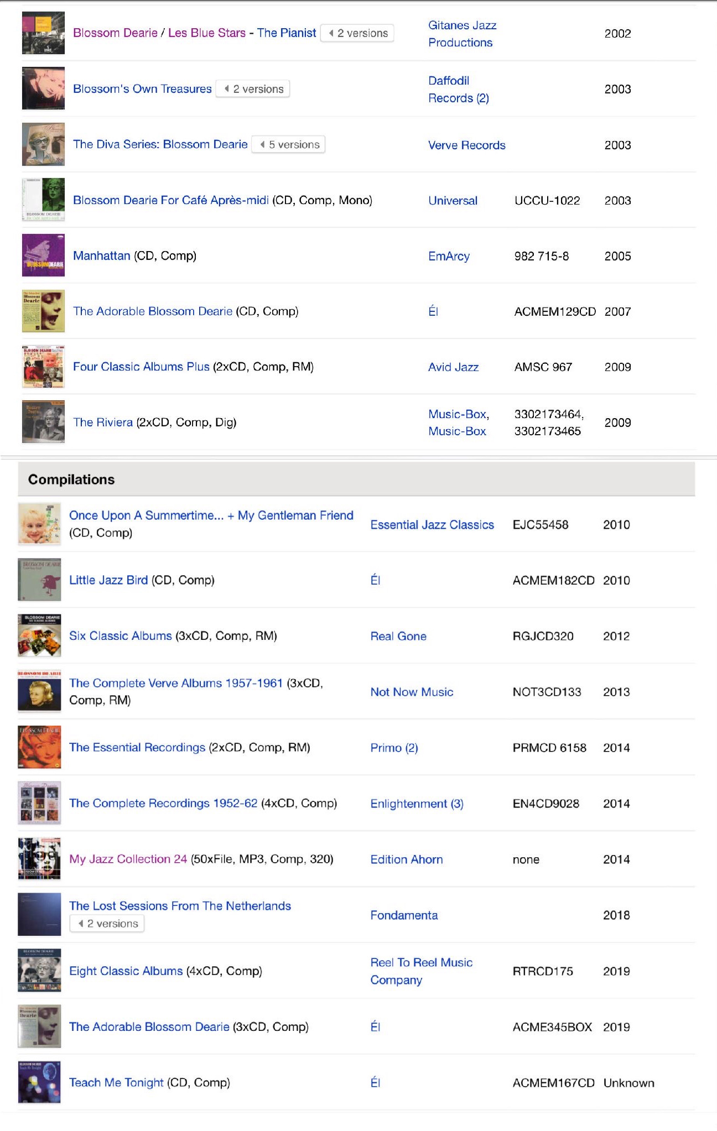View the Riviera album cover thumbnail
Screen dimensions: 717x1131
click(x=43, y=422)
